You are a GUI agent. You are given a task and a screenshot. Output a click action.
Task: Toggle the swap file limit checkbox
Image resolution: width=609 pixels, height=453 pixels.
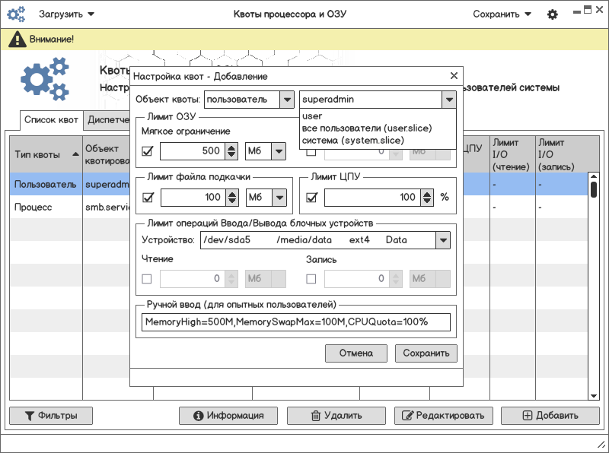click(148, 198)
